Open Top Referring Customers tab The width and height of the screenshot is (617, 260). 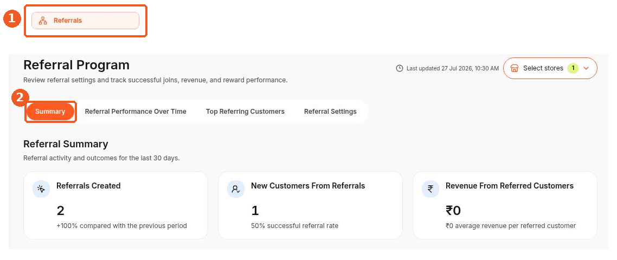245,112
